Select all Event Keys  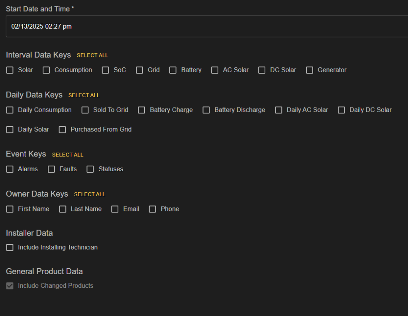[x=68, y=154]
